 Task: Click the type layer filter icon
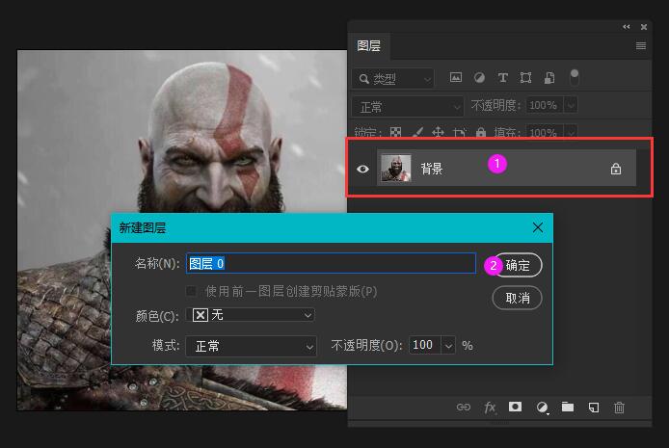tap(502, 78)
